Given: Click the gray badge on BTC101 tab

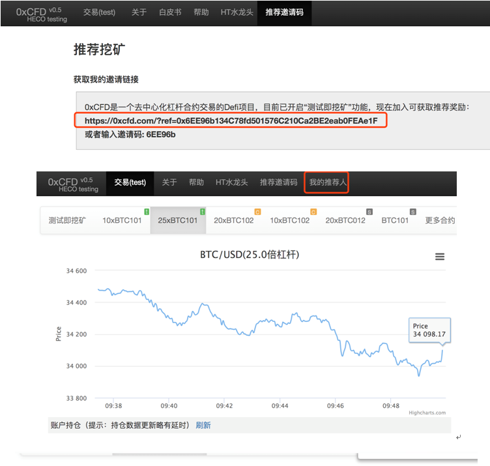Looking at the screenshot, I should tap(412, 212).
